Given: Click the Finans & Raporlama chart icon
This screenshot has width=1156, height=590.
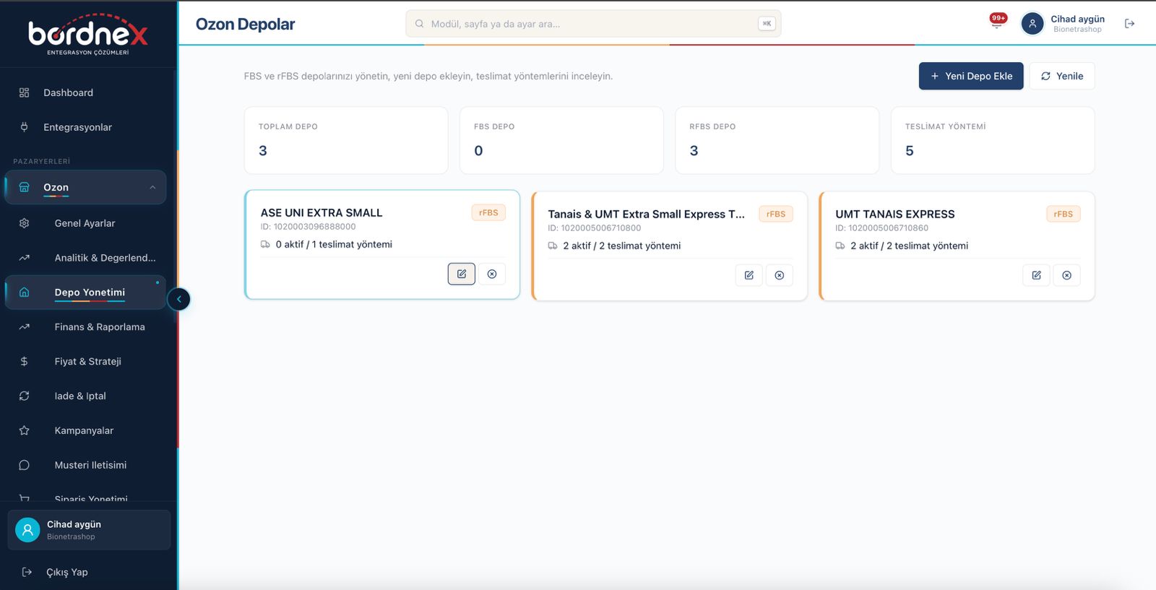Looking at the screenshot, I should click(24, 327).
